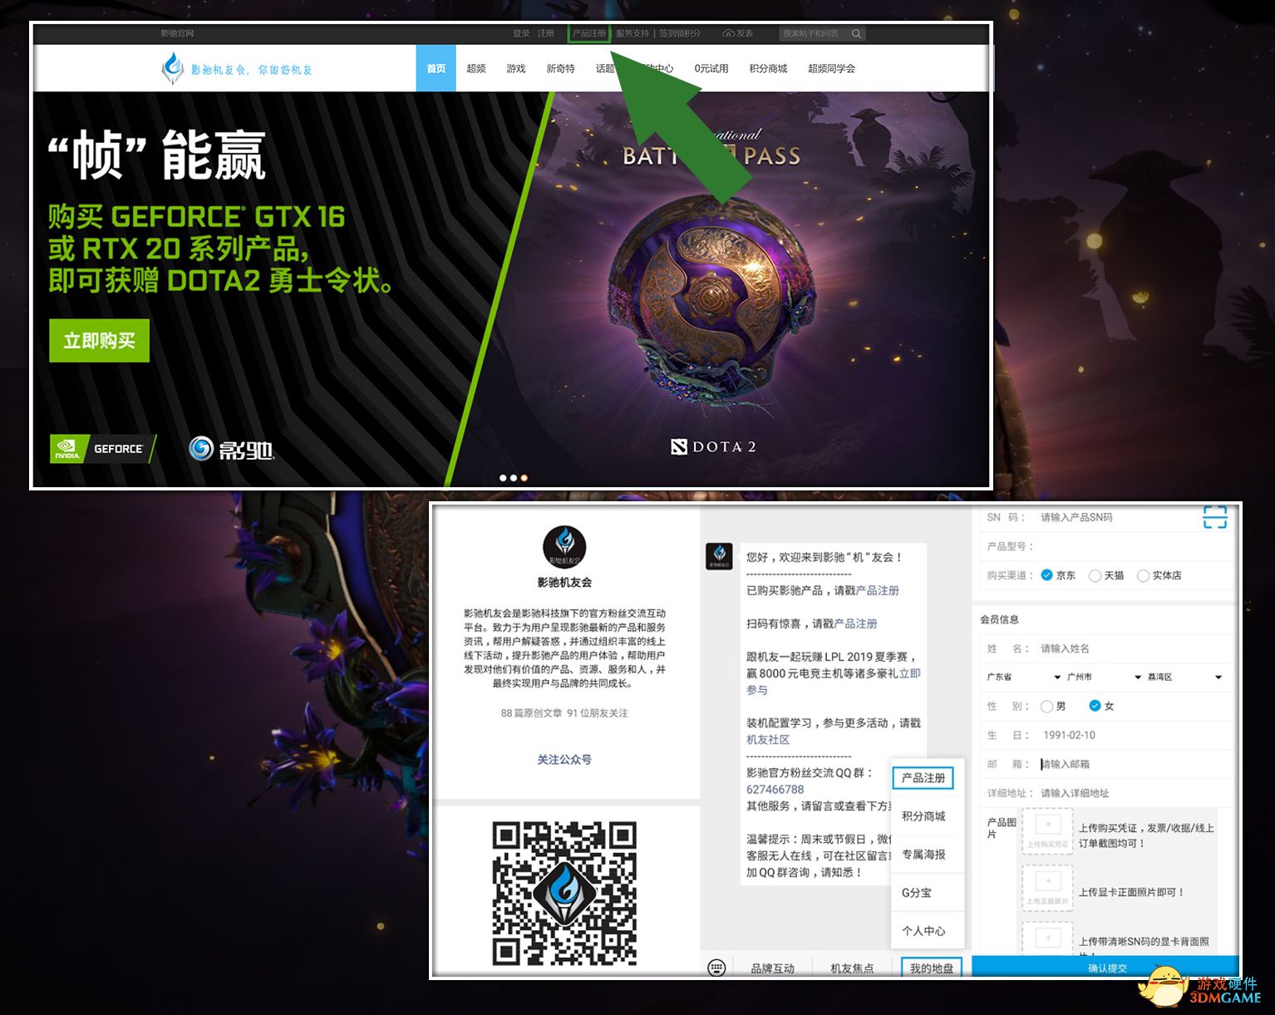Image resolution: width=1275 pixels, height=1015 pixels.
Task: Open the 游戏 nav item
Action: 516,68
